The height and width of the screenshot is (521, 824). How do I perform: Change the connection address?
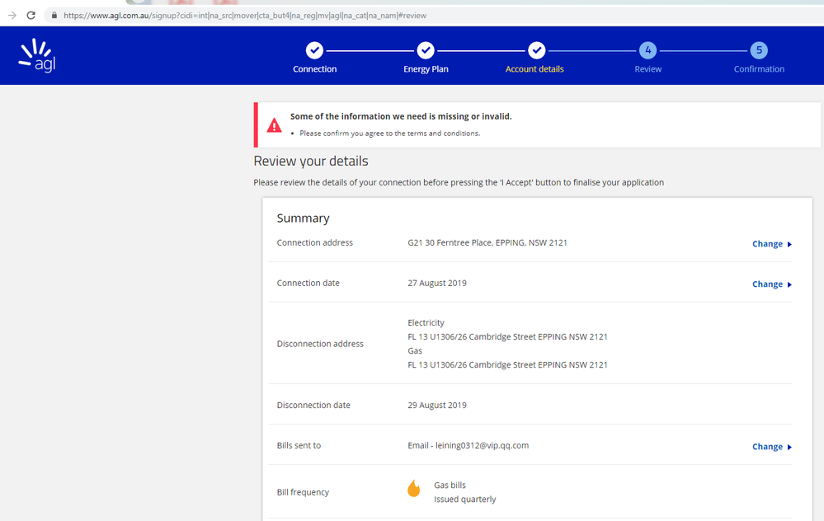click(767, 244)
